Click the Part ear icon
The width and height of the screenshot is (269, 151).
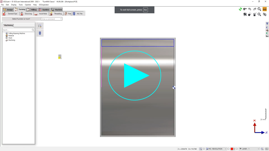(66, 14)
